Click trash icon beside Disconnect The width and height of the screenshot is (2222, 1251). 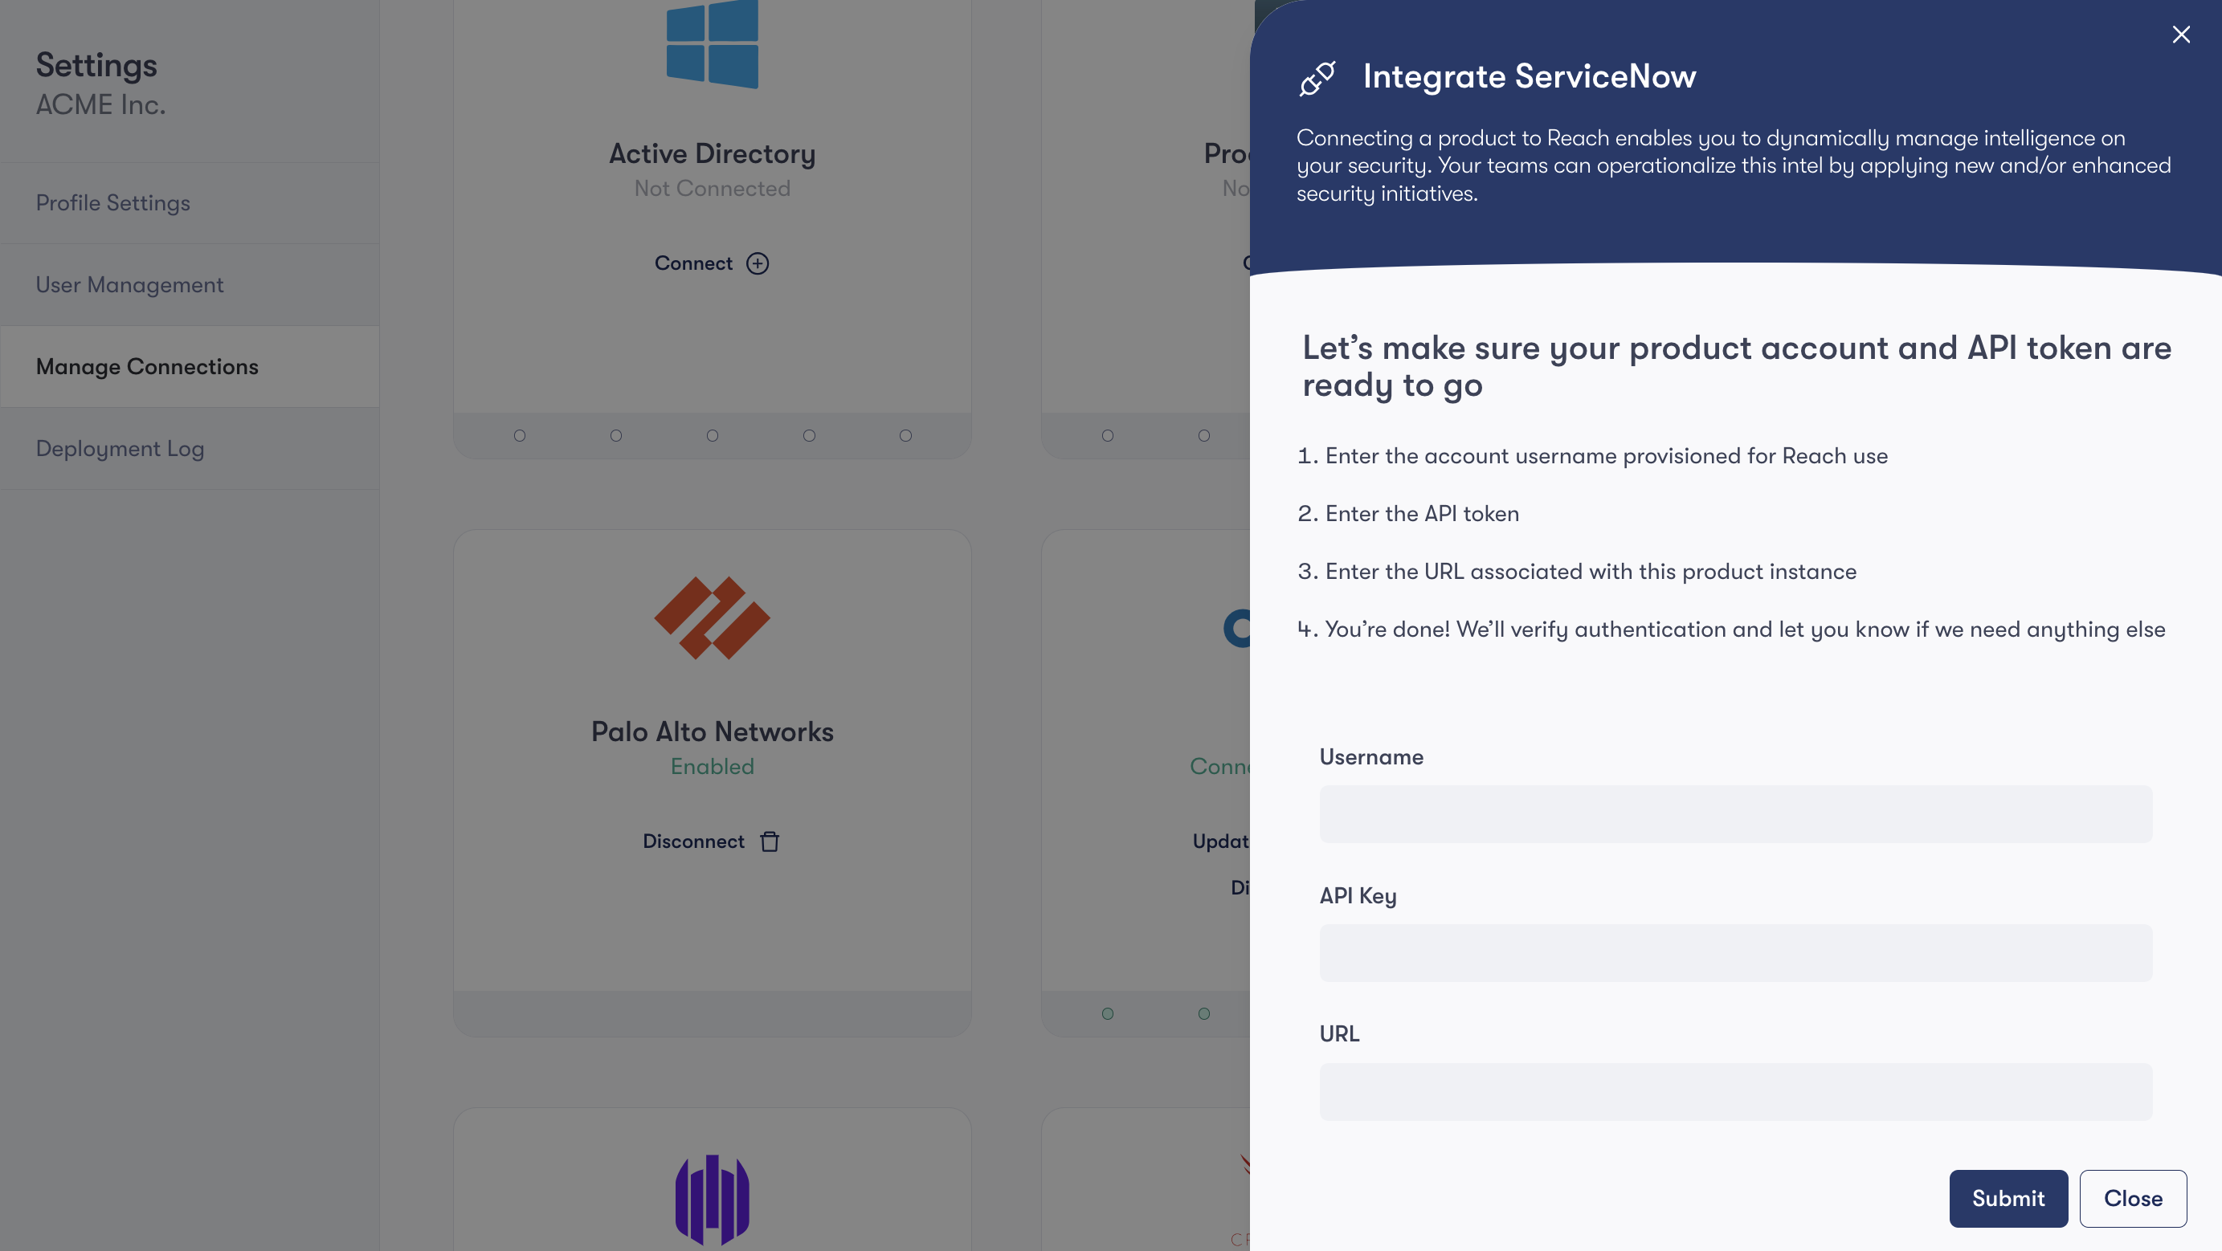click(x=770, y=841)
